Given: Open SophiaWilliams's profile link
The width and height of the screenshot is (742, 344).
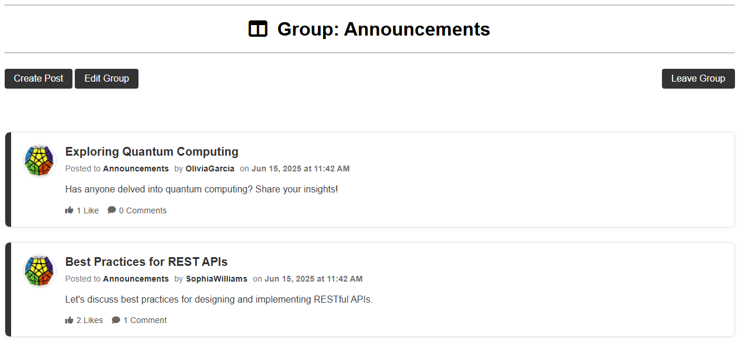Looking at the screenshot, I should [216, 279].
